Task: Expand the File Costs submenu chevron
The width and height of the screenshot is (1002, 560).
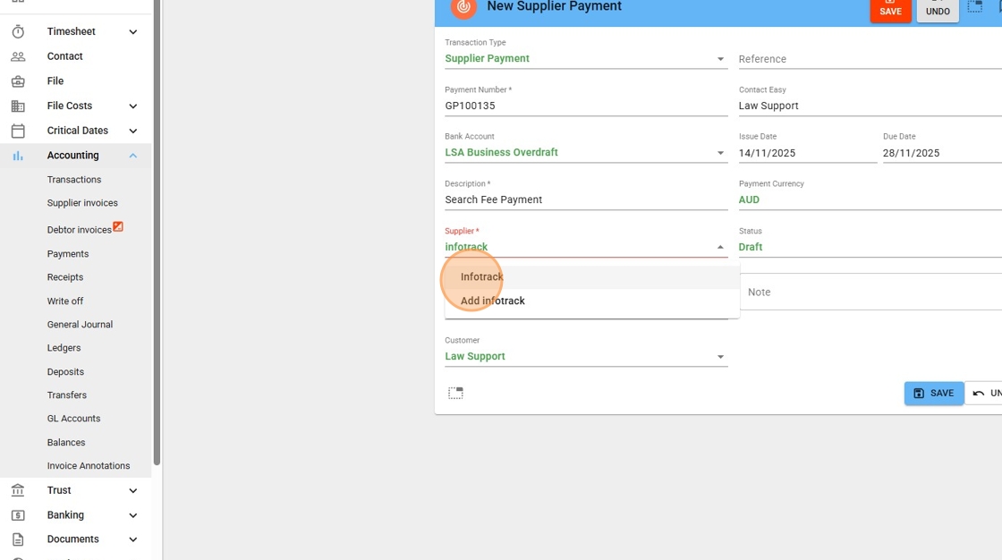Action: coord(133,106)
